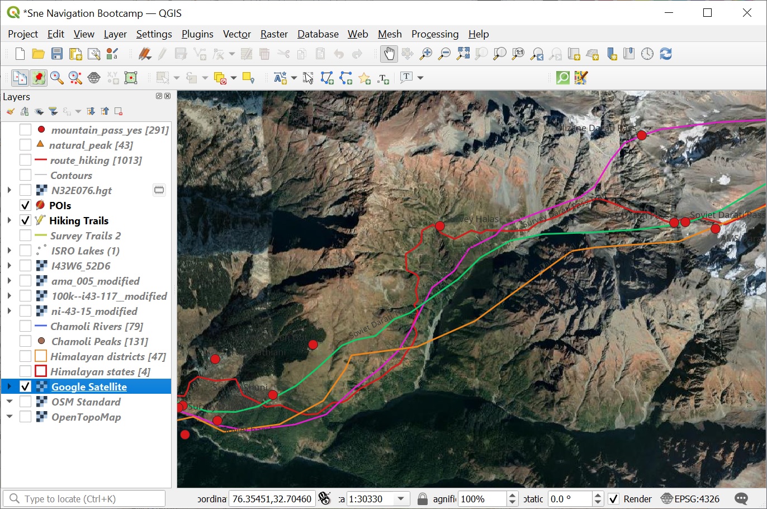Click the Zoom In magnifier tool
The image size is (767, 509).
[x=426, y=54]
